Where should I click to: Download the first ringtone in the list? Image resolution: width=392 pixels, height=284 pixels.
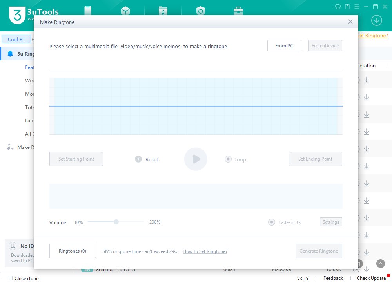367,80
